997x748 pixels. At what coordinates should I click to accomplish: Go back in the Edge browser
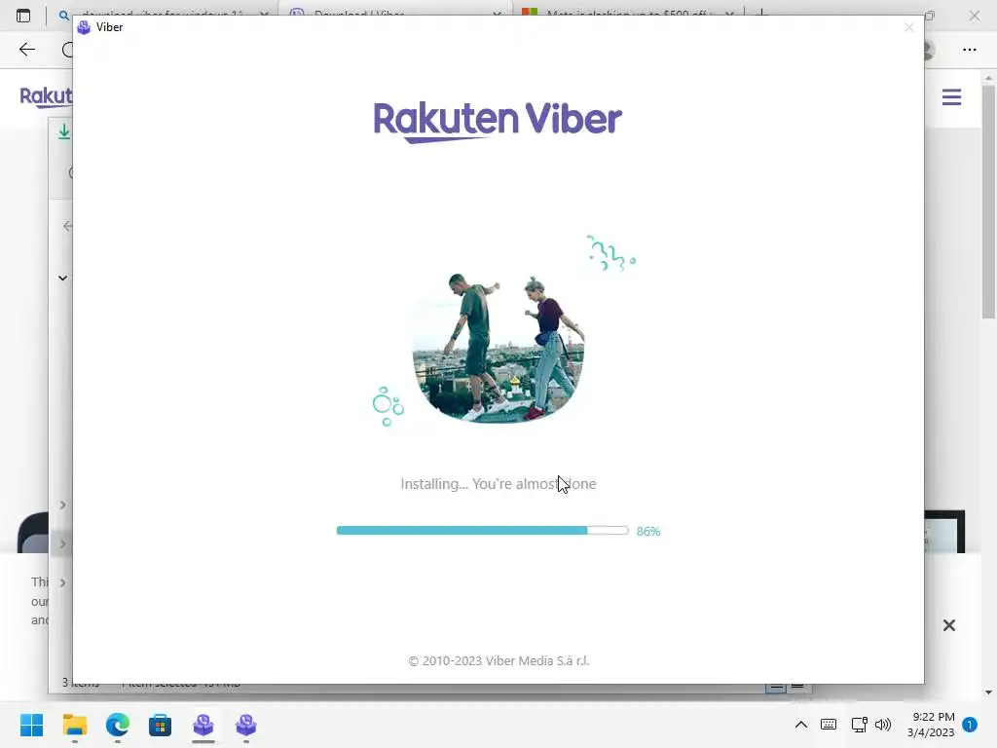(26, 50)
